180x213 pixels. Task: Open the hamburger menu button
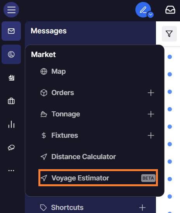11,10
